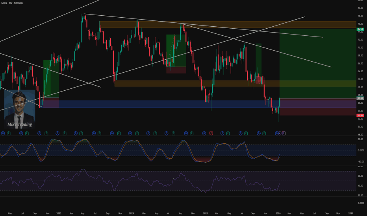The height and width of the screenshot is (216, 367).
Task: Open the red earnings E marker
Action: coord(211,134)
